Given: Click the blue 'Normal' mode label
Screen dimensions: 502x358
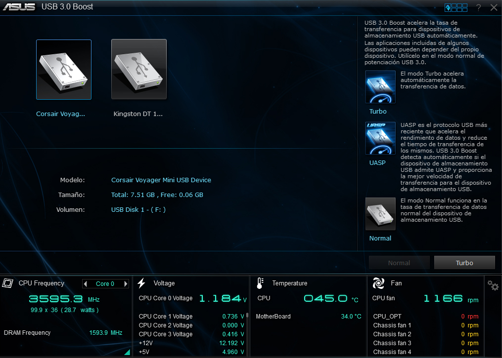Looking at the screenshot, I should coord(380,238).
